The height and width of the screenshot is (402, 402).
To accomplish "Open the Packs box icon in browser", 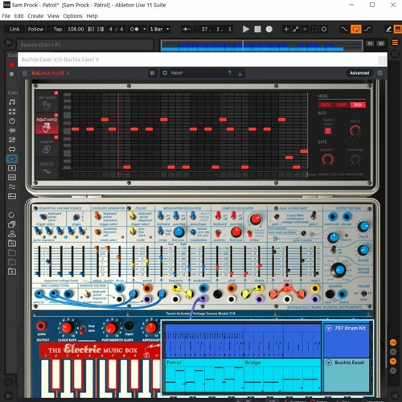I will tap(12, 224).
